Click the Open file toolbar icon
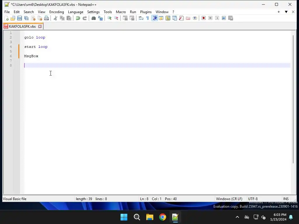The width and height of the screenshot is (299, 224). pos(13,18)
